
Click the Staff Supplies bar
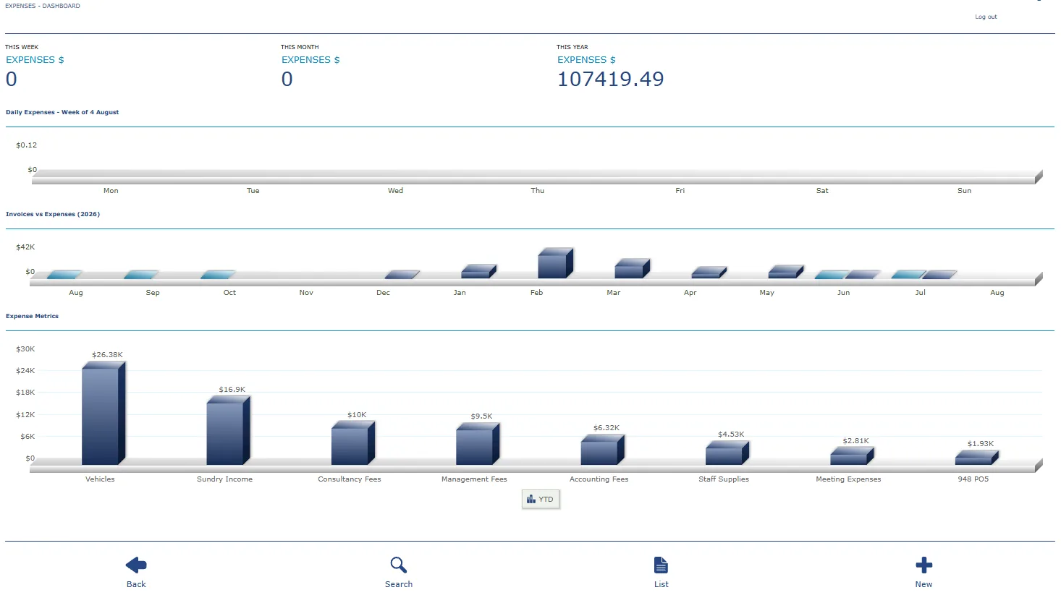tap(727, 453)
